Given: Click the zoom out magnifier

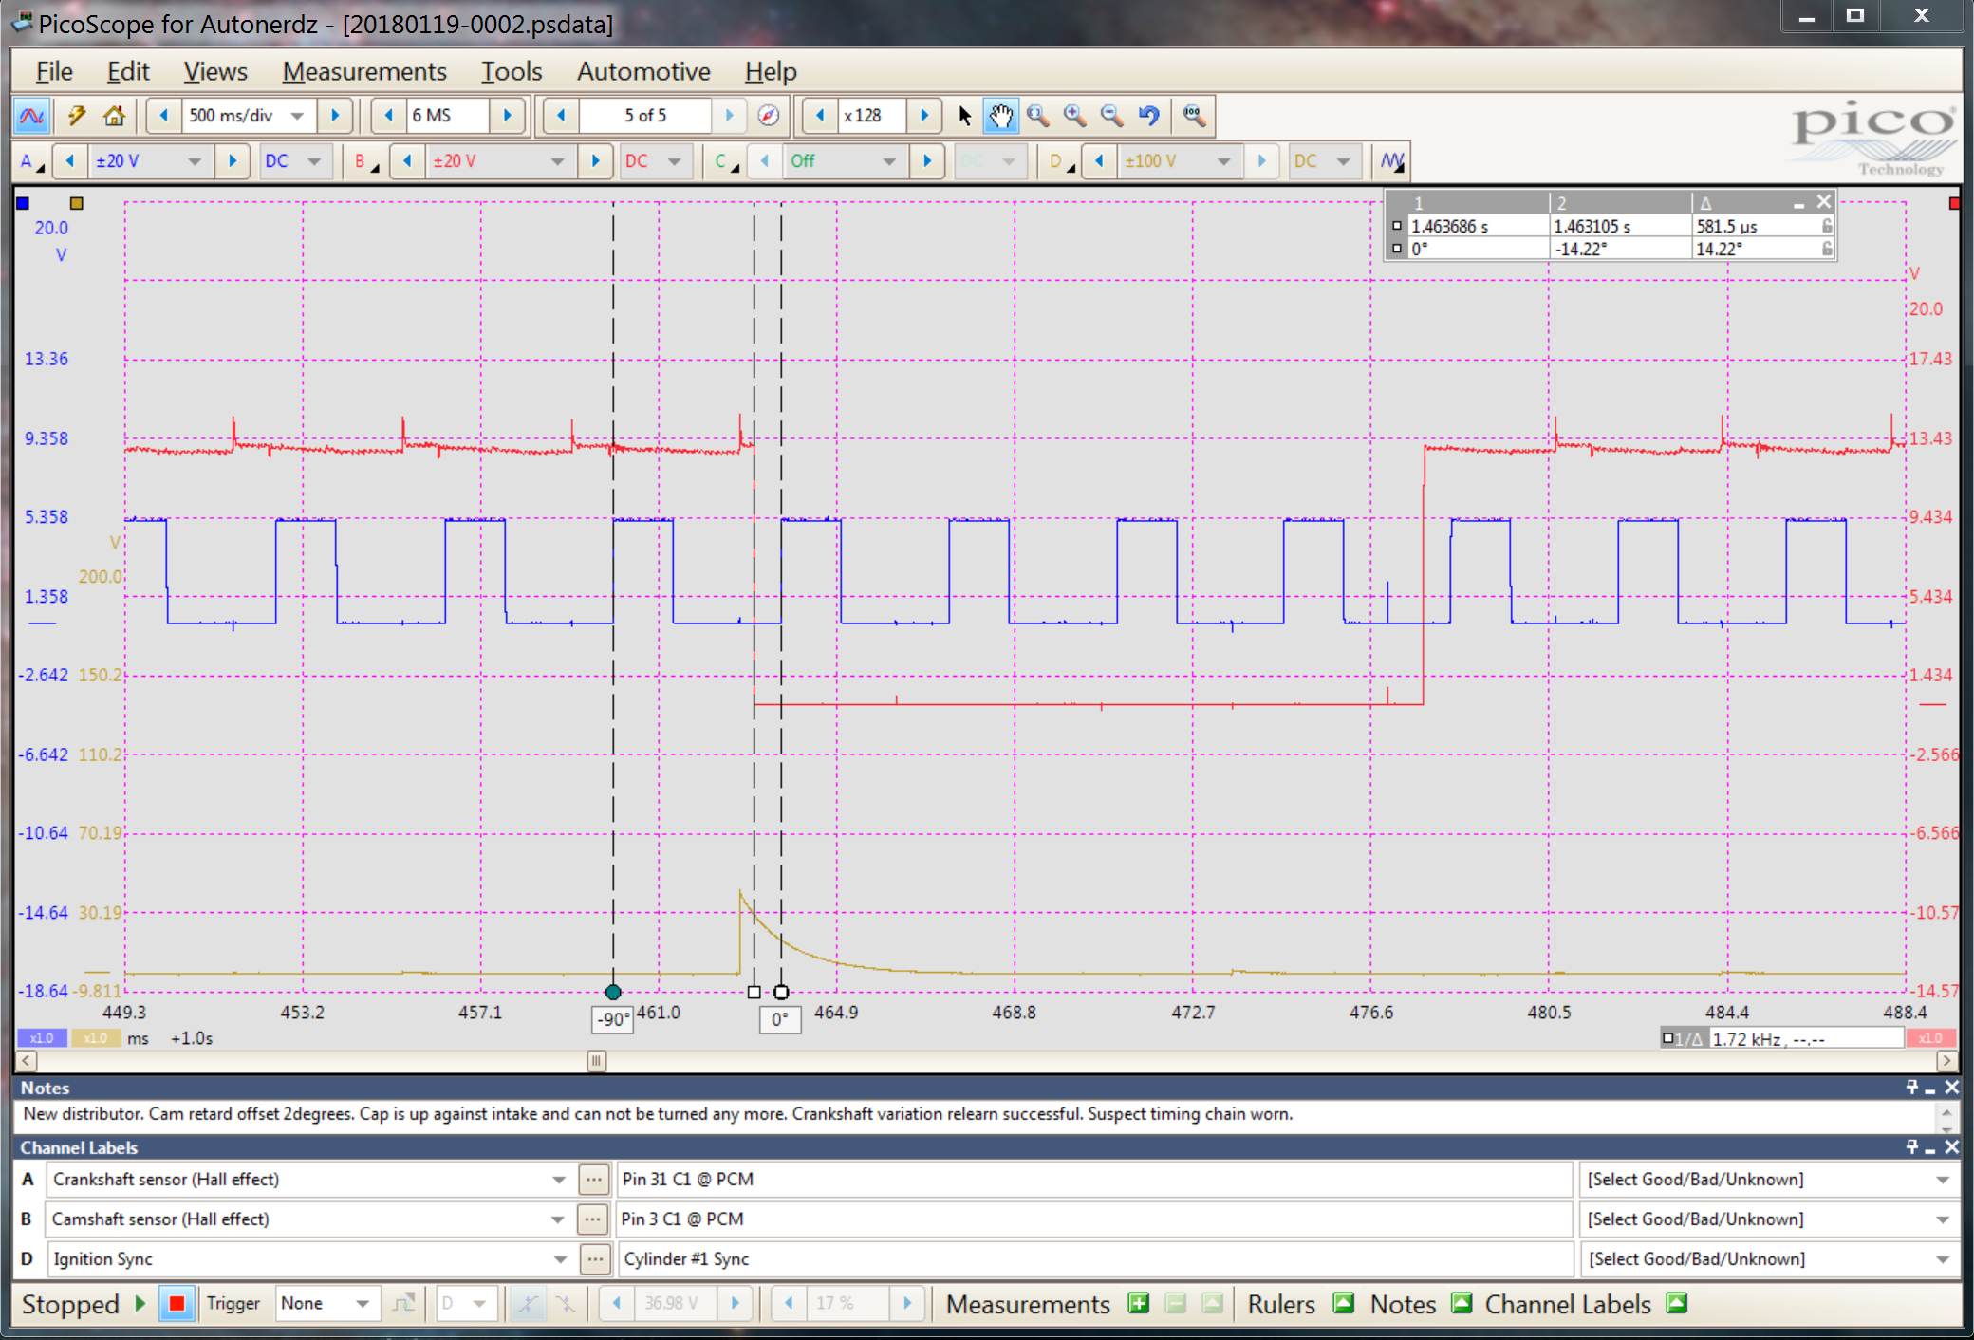Looking at the screenshot, I should click(x=1111, y=116).
